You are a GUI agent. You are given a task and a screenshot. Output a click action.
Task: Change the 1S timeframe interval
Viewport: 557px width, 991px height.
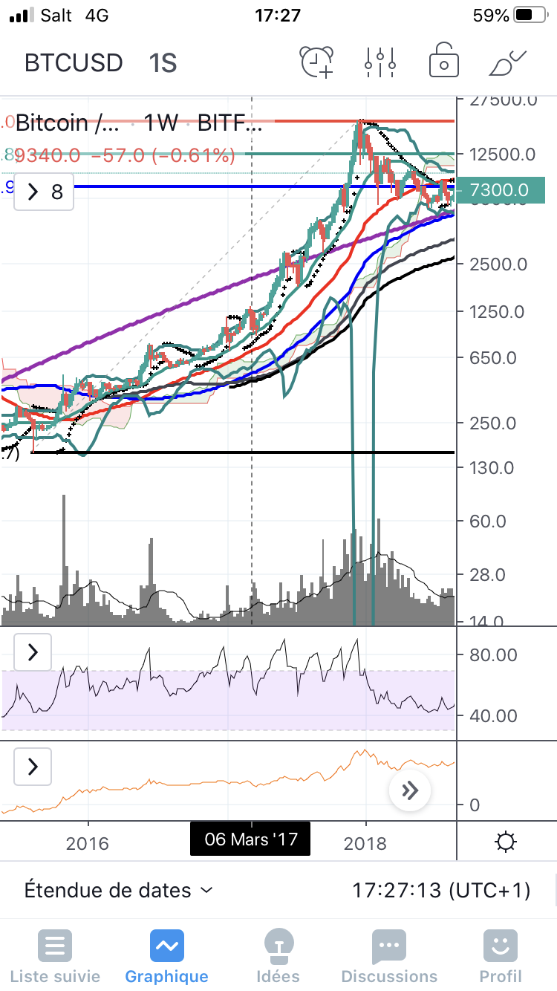pos(162,63)
